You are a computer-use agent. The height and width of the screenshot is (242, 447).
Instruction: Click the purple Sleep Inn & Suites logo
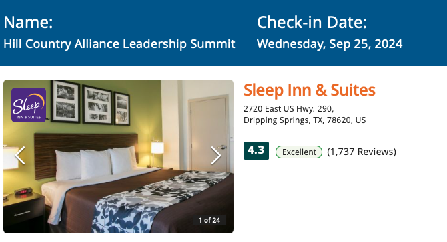pyautogui.click(x=29, y=105)
